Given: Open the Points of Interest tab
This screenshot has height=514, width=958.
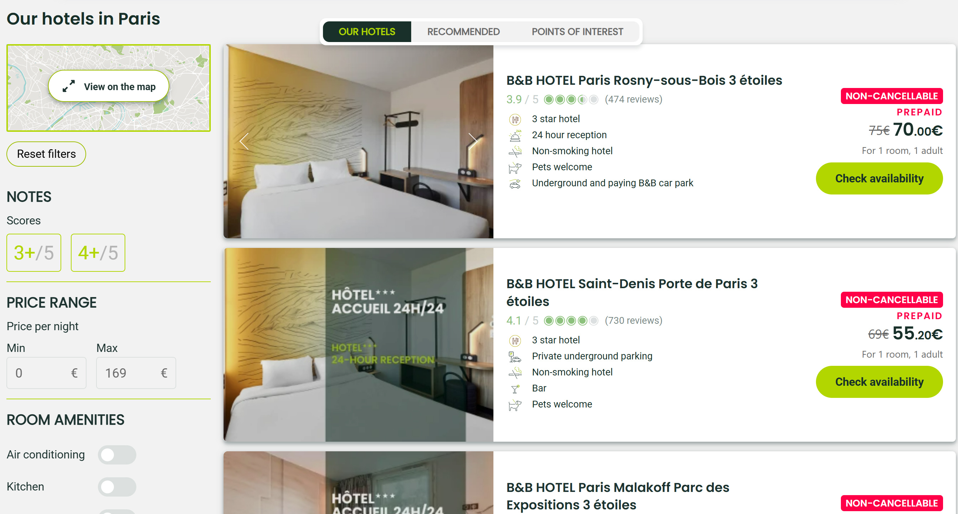Looking at the screenshot, I should pos(577,32).
